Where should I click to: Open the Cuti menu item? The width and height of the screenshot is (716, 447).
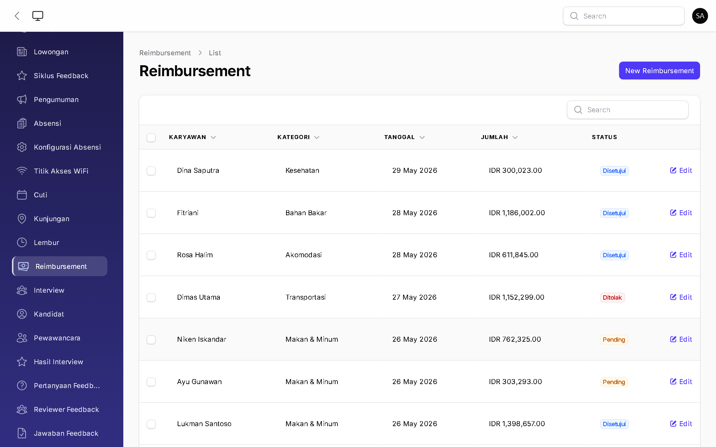click(x=60, y=195)
